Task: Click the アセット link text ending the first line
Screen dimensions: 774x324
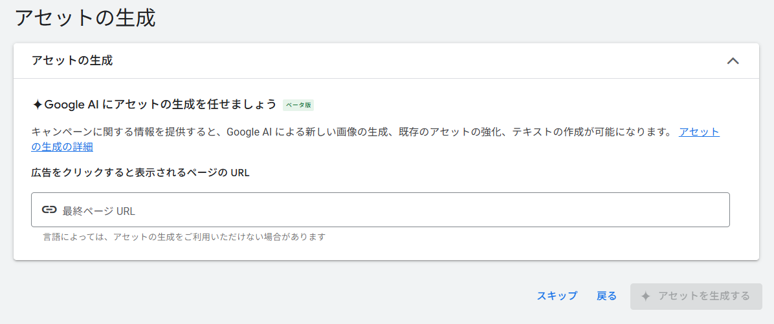Action: pos(699,132)
